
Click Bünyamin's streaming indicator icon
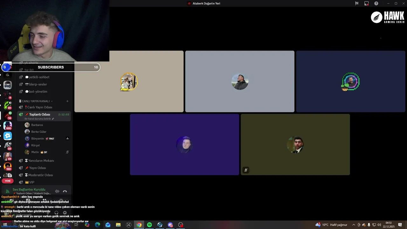67,139
